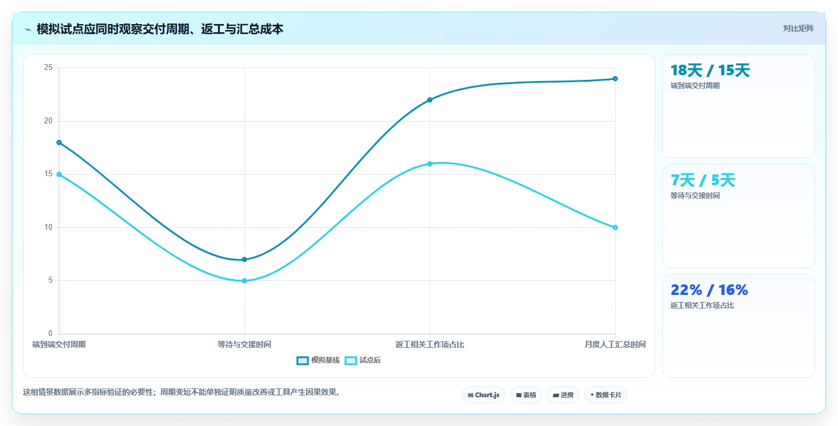Click the 试点后 legend label
The height and width of the screenshot is (426, 838).
[x=370, y=360]
